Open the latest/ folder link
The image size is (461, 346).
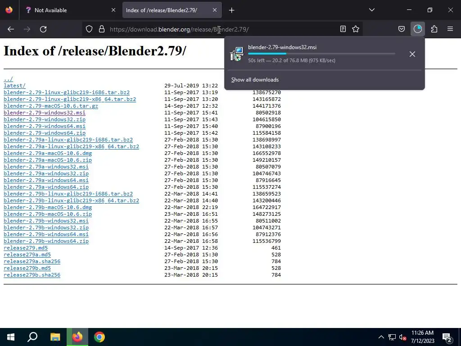click(x=15, y=86)
